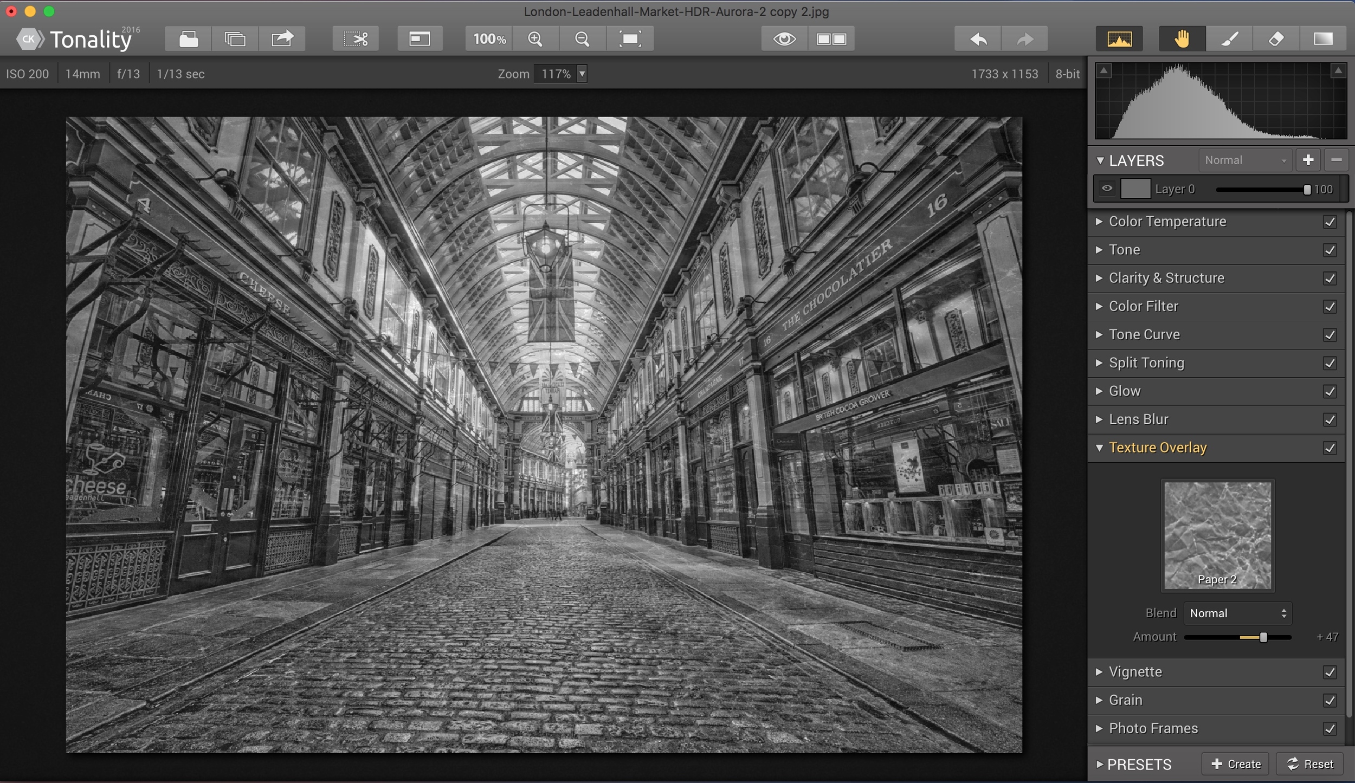Disable Clarity & Structure checkbox
Viewport: 1355px width, 783px height.
click(x=1330, y=278)
